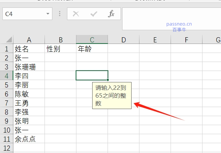
Task: Click cell containing 李丽
Action: 29,85
